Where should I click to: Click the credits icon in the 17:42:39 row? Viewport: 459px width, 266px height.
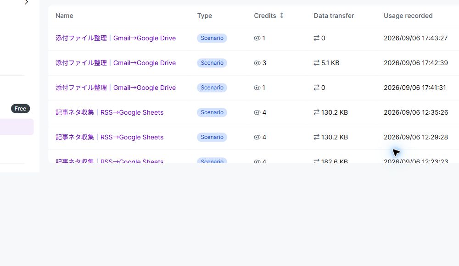coord(257,63)
